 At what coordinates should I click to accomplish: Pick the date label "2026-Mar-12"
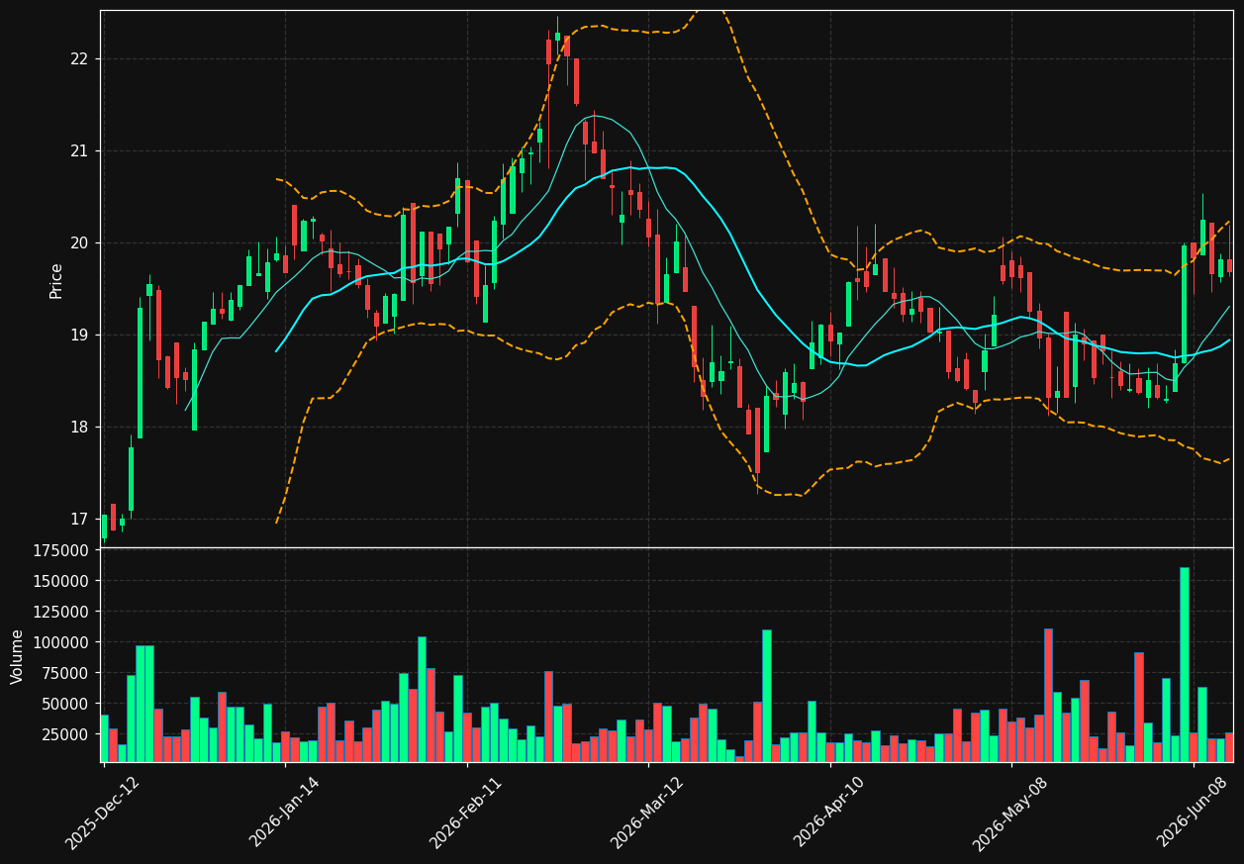click(647, 813)
